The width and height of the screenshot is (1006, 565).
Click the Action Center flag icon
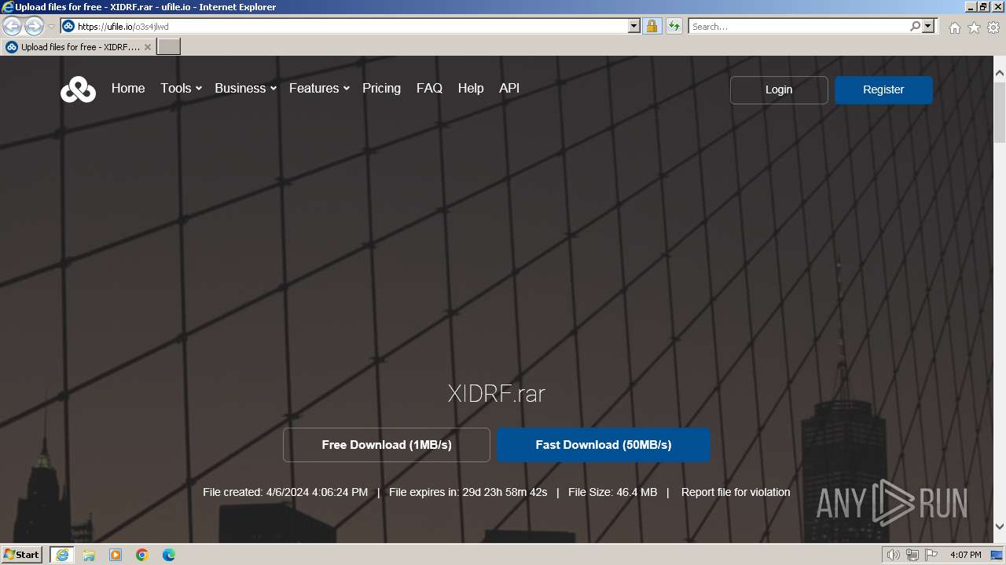[931, 555]
